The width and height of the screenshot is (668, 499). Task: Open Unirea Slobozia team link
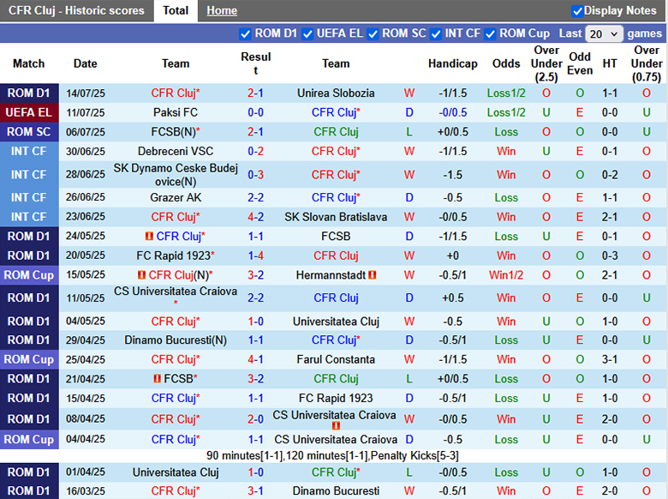click(336, 93)
